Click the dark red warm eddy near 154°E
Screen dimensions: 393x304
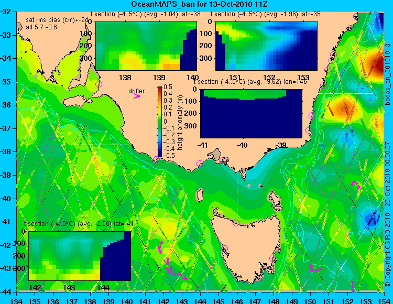click(x=378, y=64)
